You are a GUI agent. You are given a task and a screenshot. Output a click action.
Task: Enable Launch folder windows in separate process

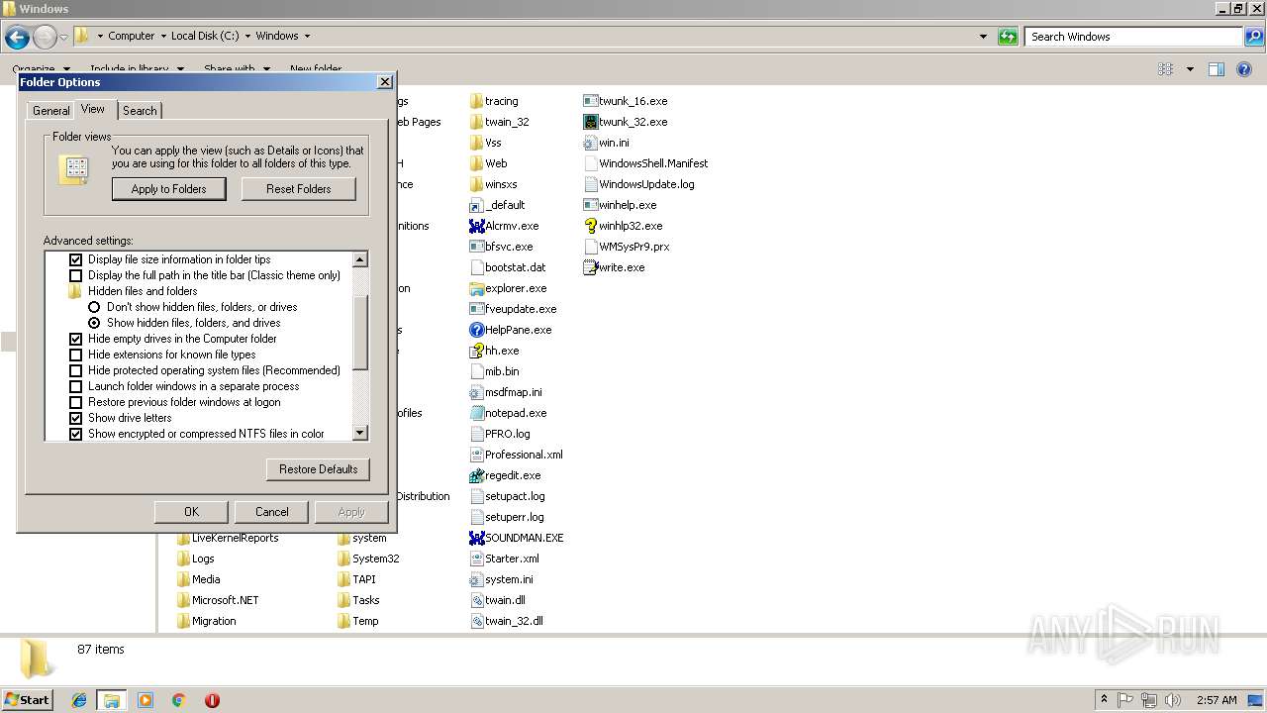coord(75,386)
